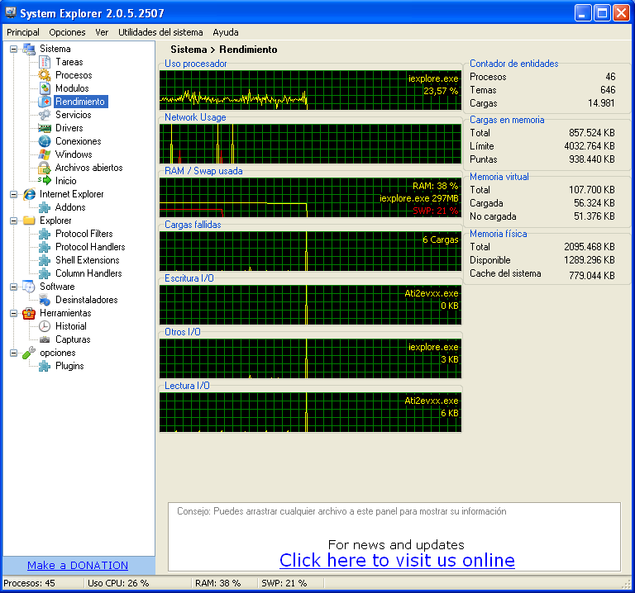Open the Ver menu
The height and width of the screenshot is (593, 635).
[102, 32]
